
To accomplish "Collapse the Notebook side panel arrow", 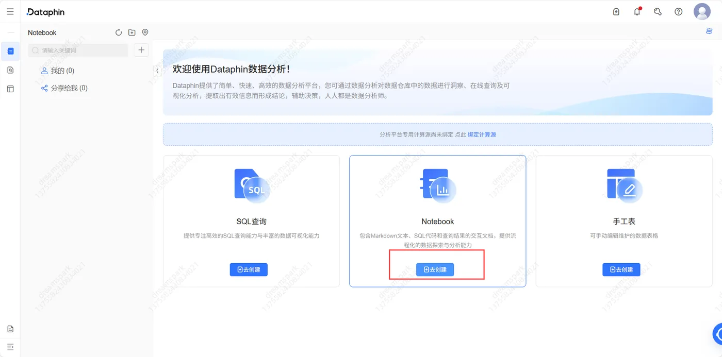I will [157, 71].
